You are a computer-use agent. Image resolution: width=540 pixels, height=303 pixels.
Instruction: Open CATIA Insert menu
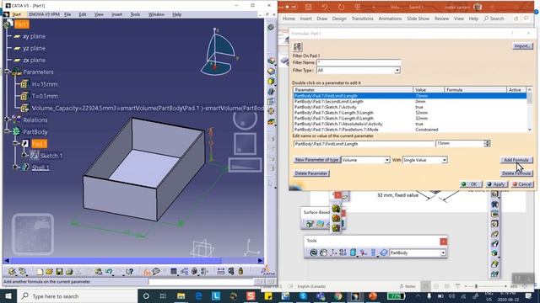[x=116, y=14]
